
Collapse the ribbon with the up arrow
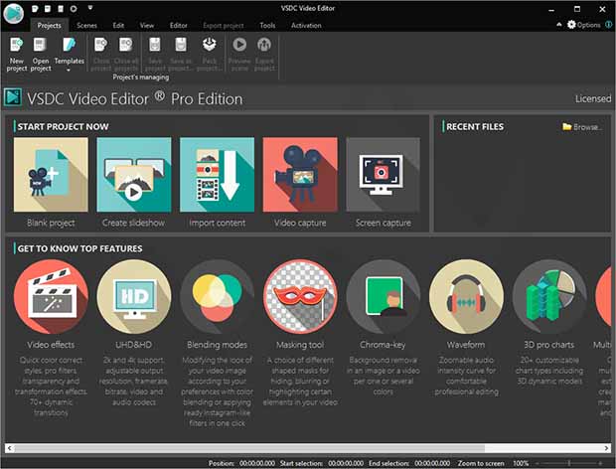(x=559, y=25)
